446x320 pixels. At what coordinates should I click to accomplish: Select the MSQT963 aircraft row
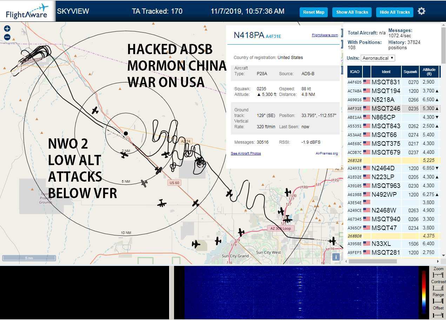(393, 186)
